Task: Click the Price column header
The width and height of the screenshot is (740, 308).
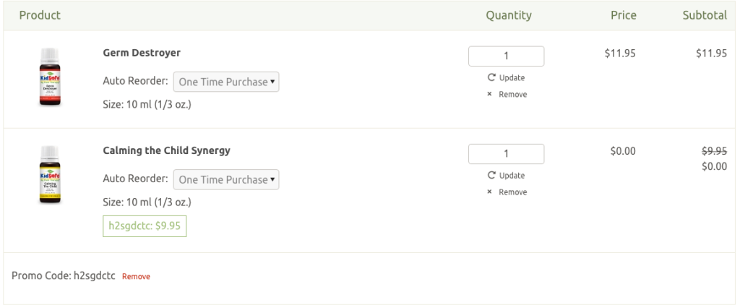Action: click(x=623, y=15)
